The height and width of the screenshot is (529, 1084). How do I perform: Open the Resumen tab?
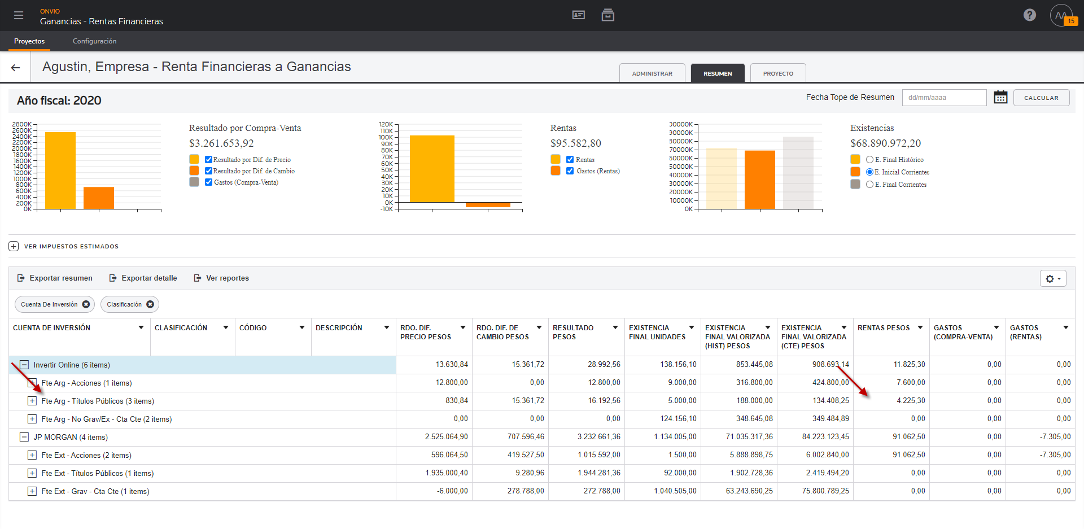tap(718, 73)
